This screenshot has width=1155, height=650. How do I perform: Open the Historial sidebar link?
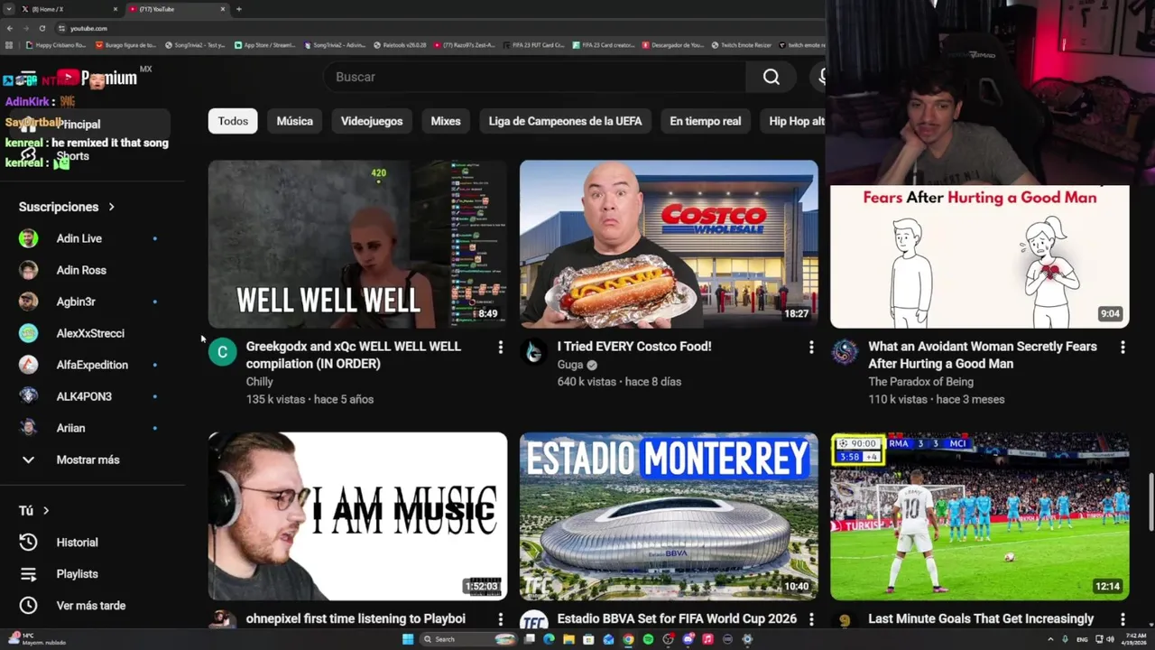[77, 543]
